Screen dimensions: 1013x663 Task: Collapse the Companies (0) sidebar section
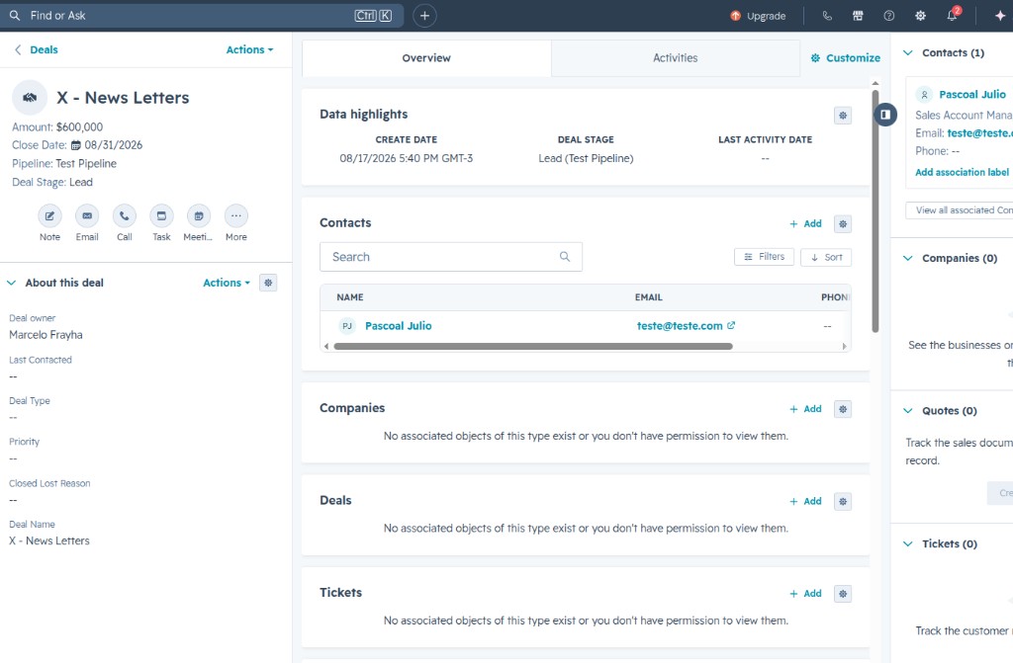coord(908,258)
